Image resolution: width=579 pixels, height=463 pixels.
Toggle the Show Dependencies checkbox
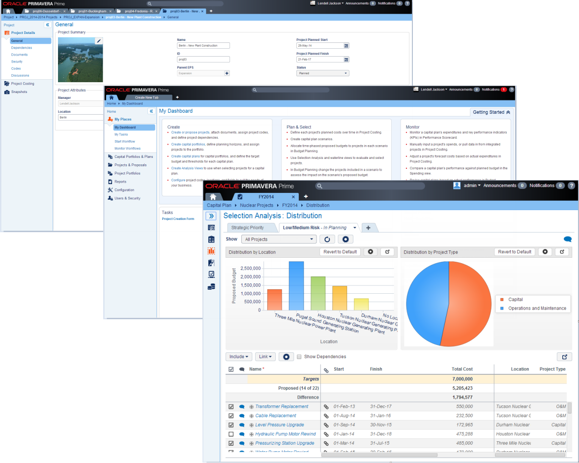coord(299,357)
